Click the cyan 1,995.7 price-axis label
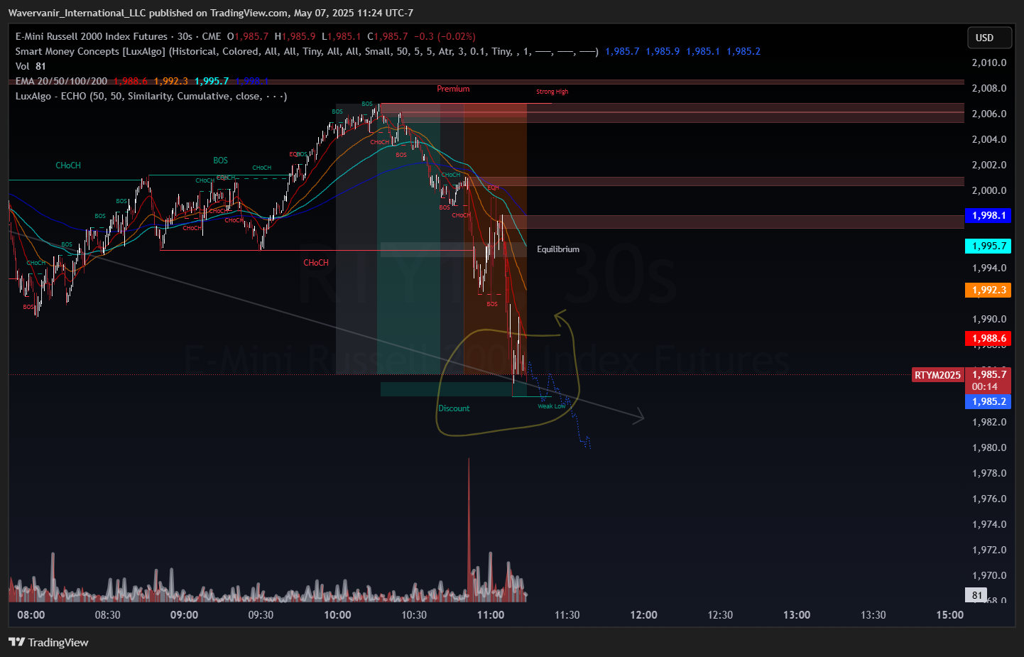1024x657 pixels. coord(988,246)
